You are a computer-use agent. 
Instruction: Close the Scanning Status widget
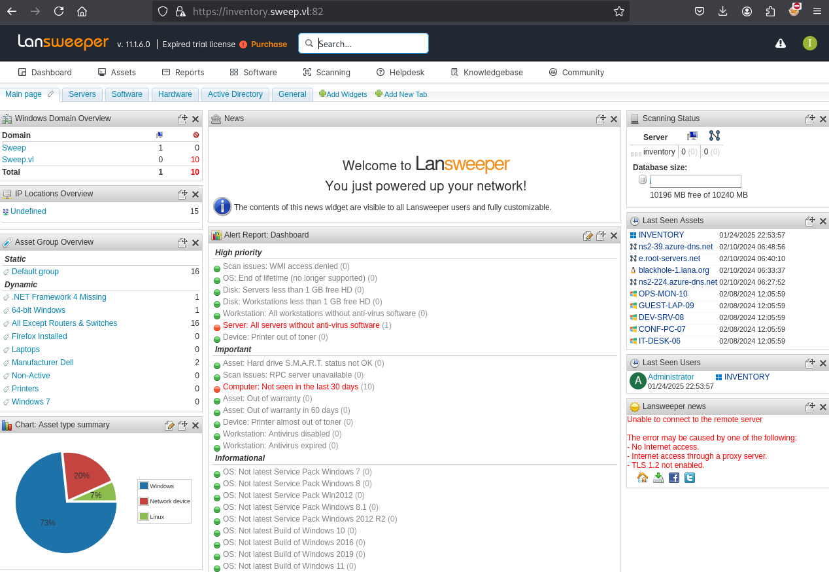pyautogui.click(x=823, y=119)
